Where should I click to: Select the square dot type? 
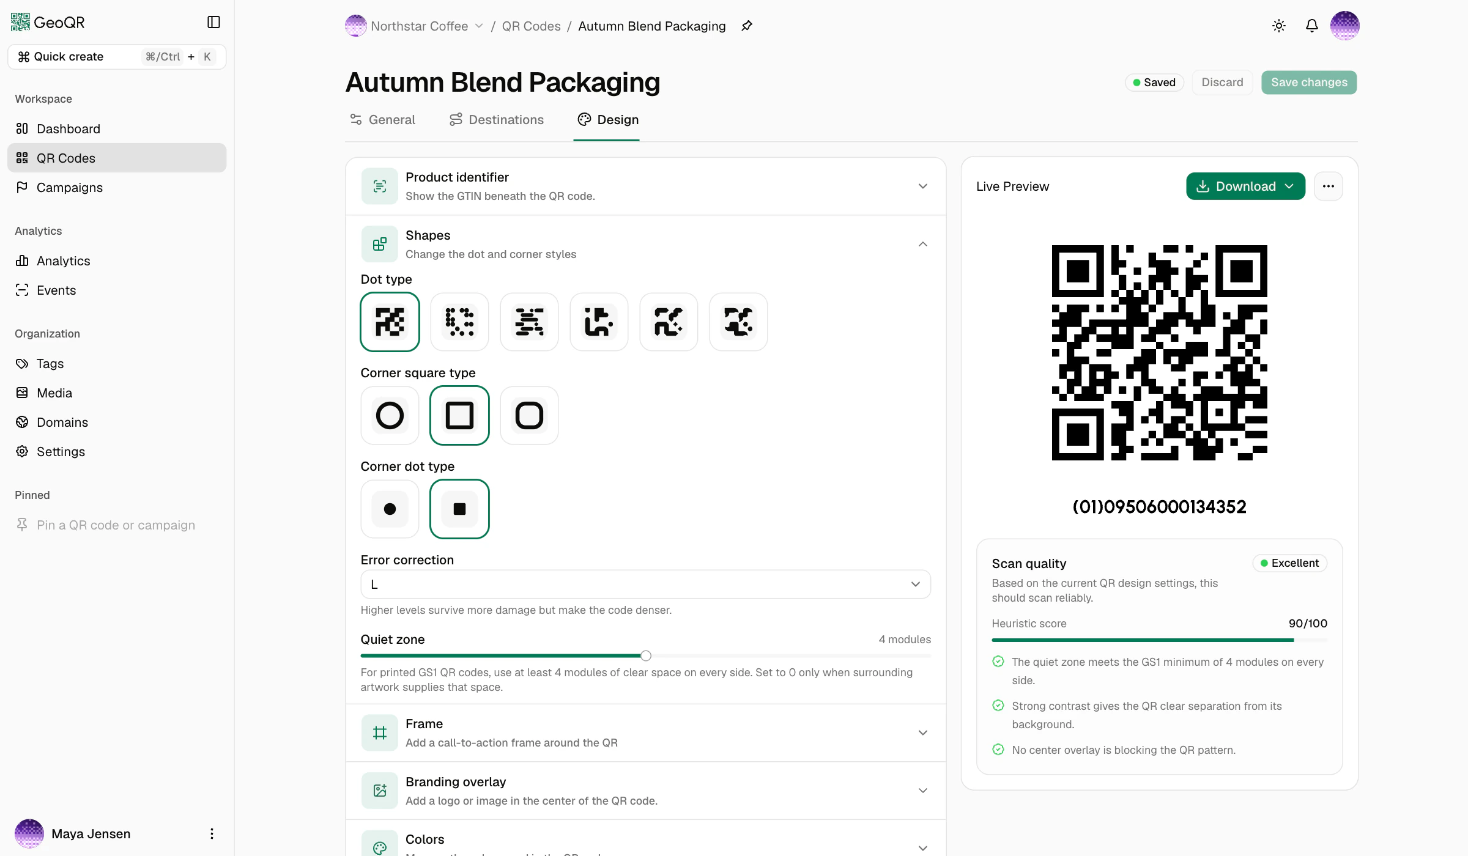[x=390, y=322]
